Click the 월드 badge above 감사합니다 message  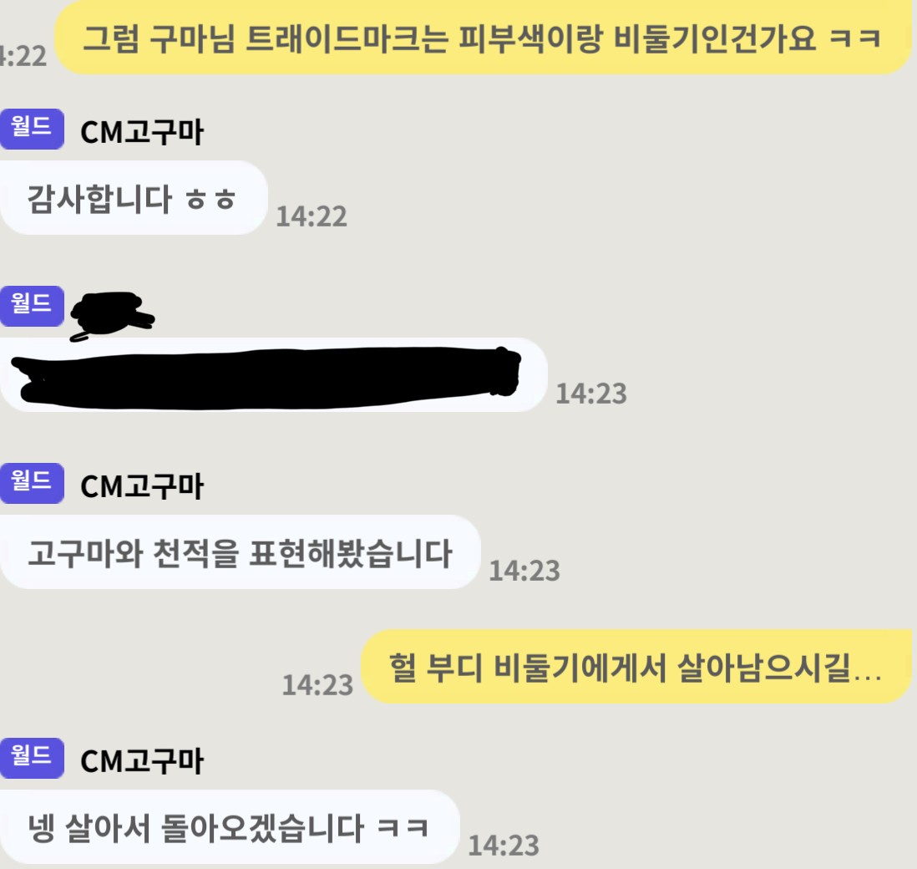[32, 129]
